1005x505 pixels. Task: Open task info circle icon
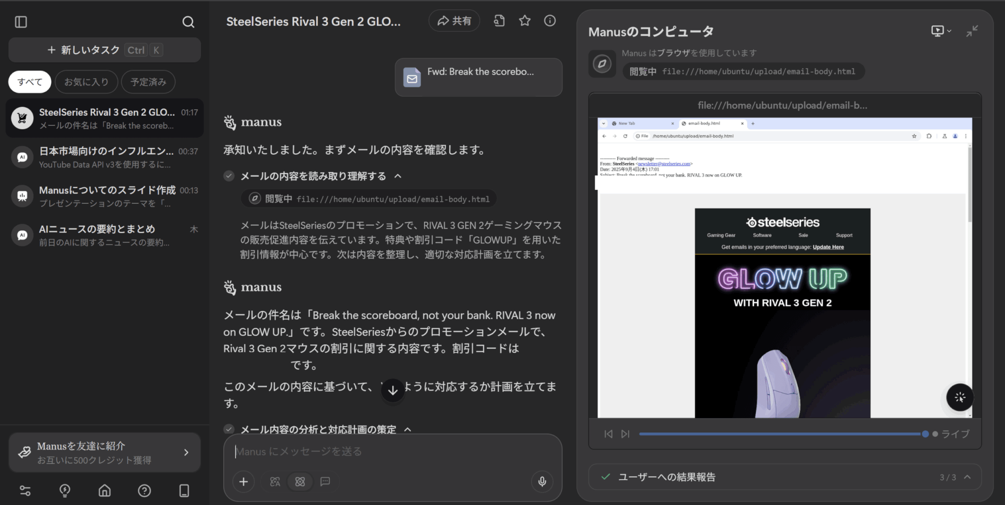point(550,21)
